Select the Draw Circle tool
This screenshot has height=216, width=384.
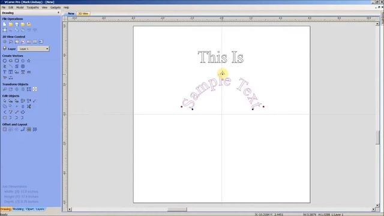click(x=5, y=61)
